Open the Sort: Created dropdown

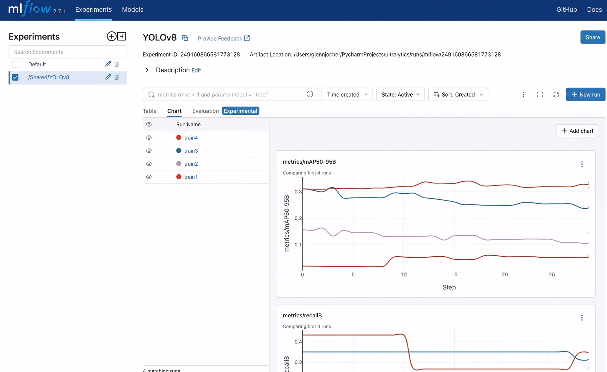coord(458,95)
